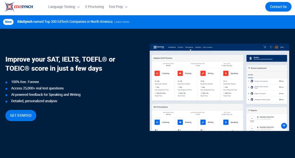Open the E-Proctoring menu item
295x158 pixels.
(94, 7)
